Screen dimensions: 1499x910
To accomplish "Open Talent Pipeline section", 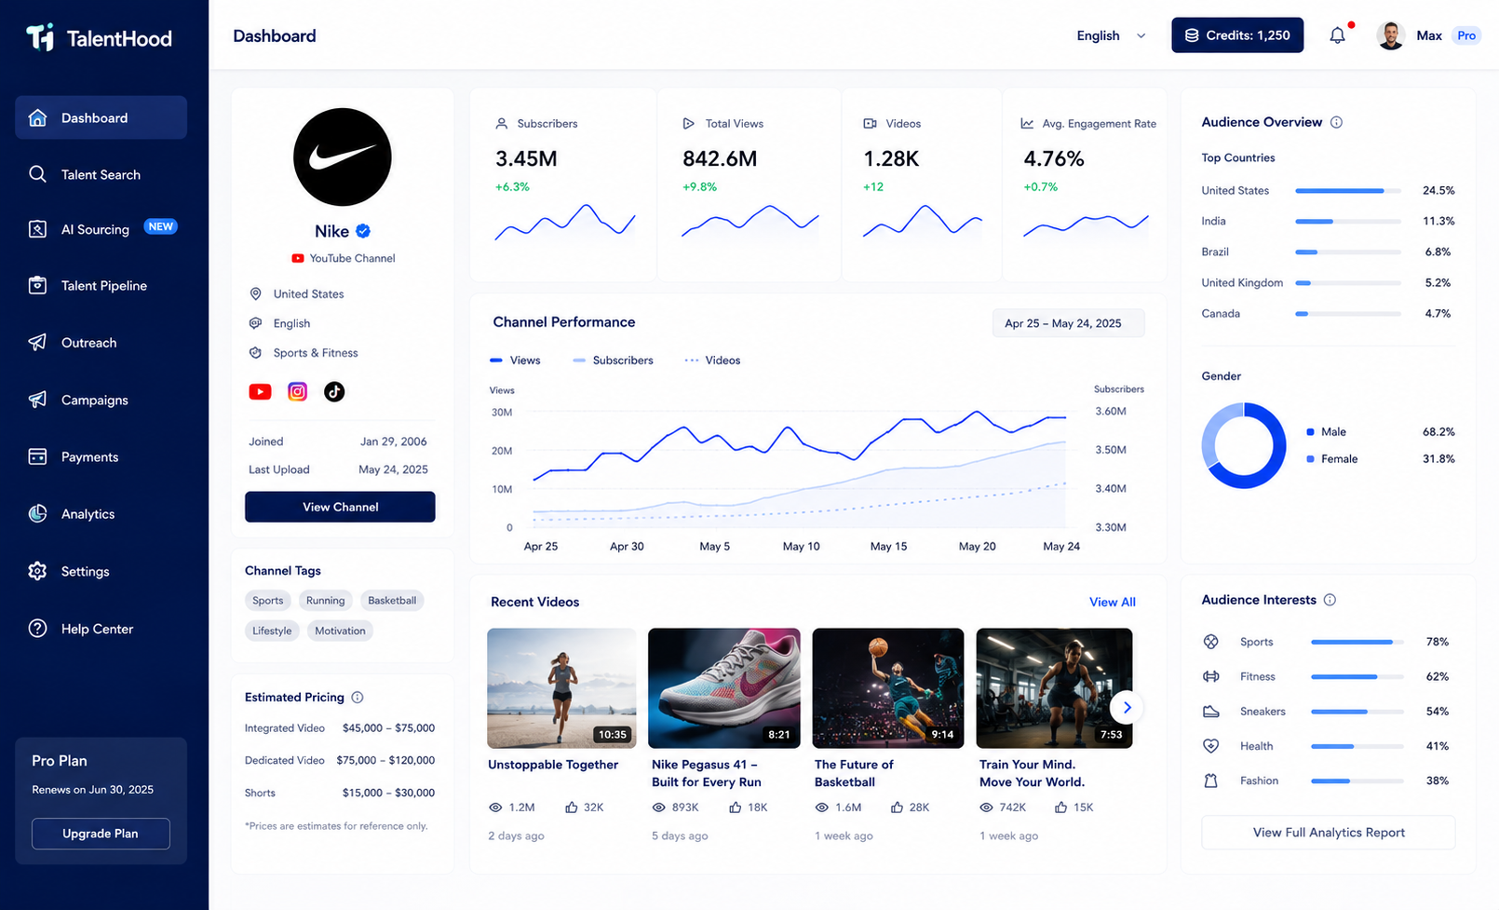I will pos(101,286).
